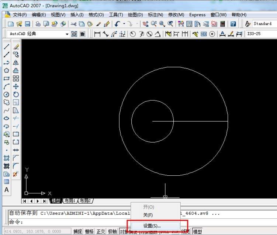Select the Copy object tool
This screenshot has height=235, width=277.
tap(16, 55)
